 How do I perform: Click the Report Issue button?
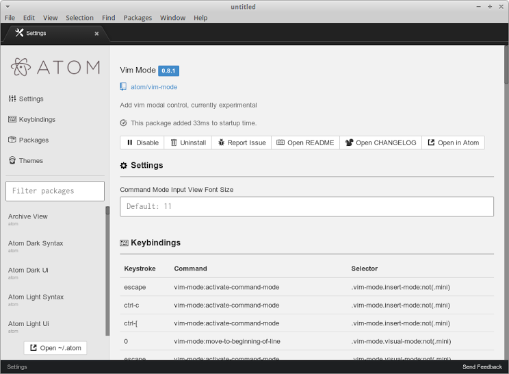pos(242,142)
